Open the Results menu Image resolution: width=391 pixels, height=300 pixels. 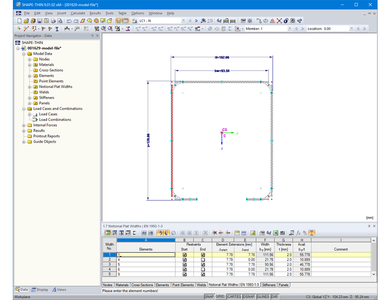tap(95, 13)
